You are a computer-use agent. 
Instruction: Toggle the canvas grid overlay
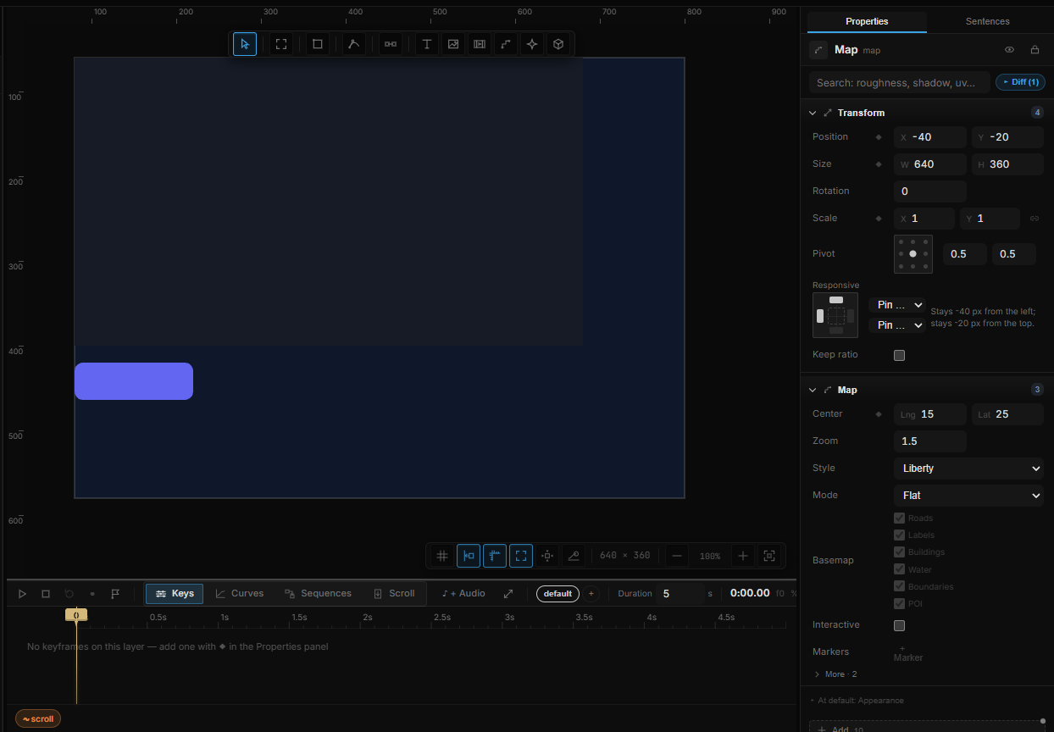[442, 556]
